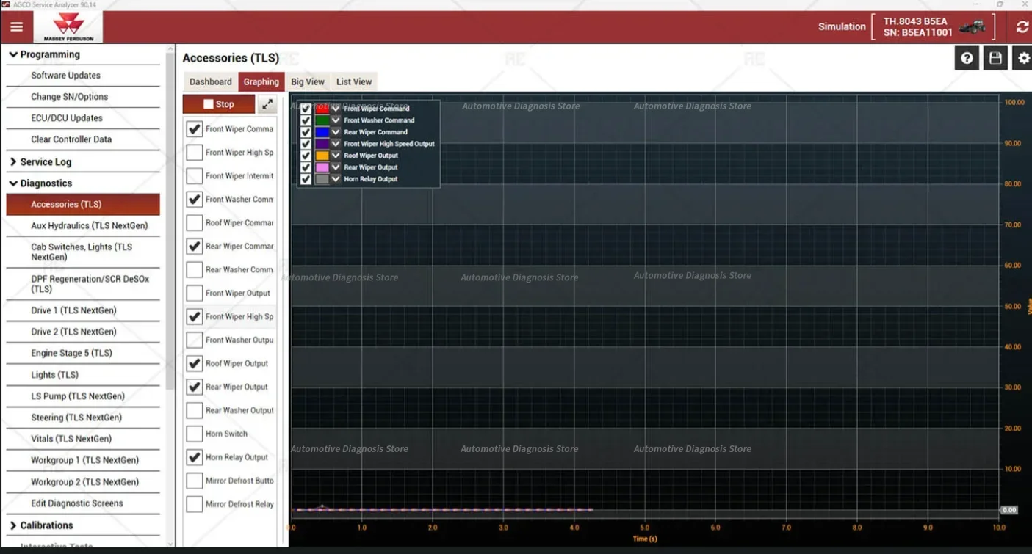Screen dimensions: 1032x554
Task: Uncheck Front Wiper Command in the signal list
Action: pos(194,129)
